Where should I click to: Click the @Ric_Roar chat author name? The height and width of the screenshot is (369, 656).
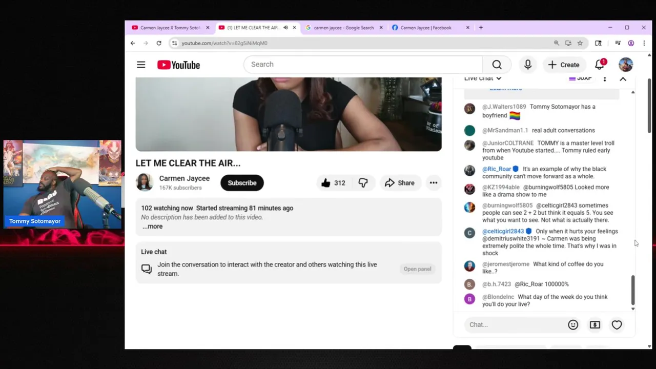(x=497, y=169)
